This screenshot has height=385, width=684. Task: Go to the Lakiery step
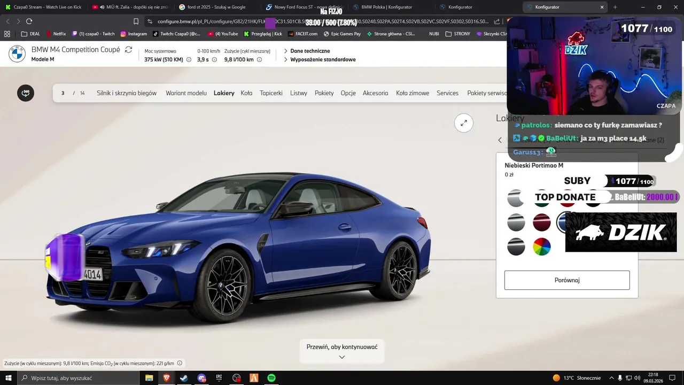tap(224, 93)
